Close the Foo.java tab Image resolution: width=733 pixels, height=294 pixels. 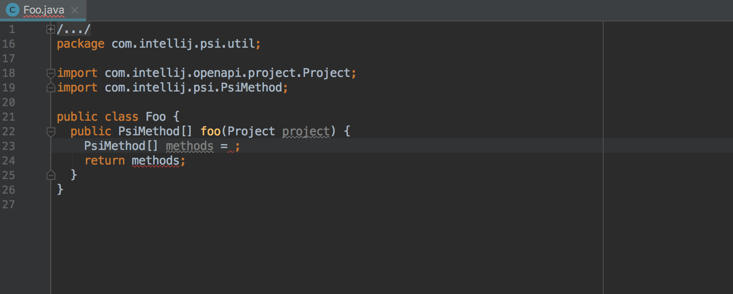click(74, 10)
